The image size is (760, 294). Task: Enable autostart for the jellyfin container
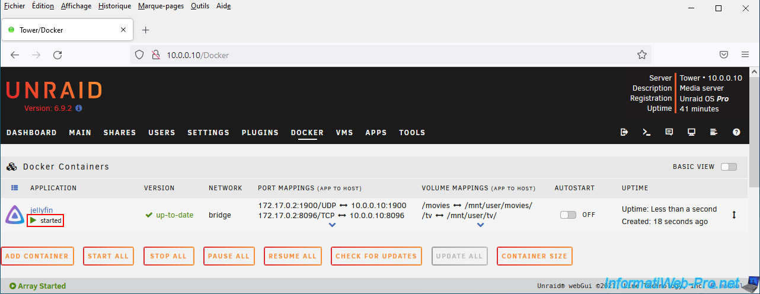(x=568, y=215)
